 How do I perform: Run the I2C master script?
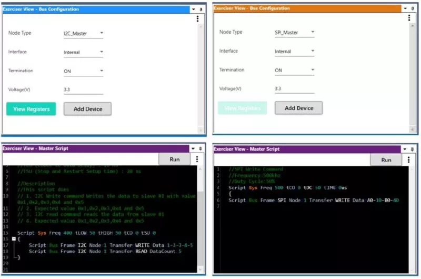click(175, 159)
